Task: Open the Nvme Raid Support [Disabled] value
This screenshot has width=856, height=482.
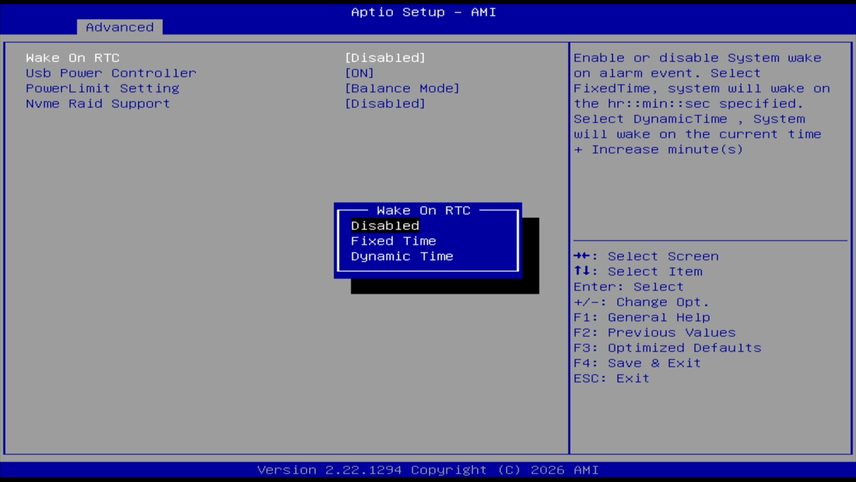Action: (x=385, y=104)
